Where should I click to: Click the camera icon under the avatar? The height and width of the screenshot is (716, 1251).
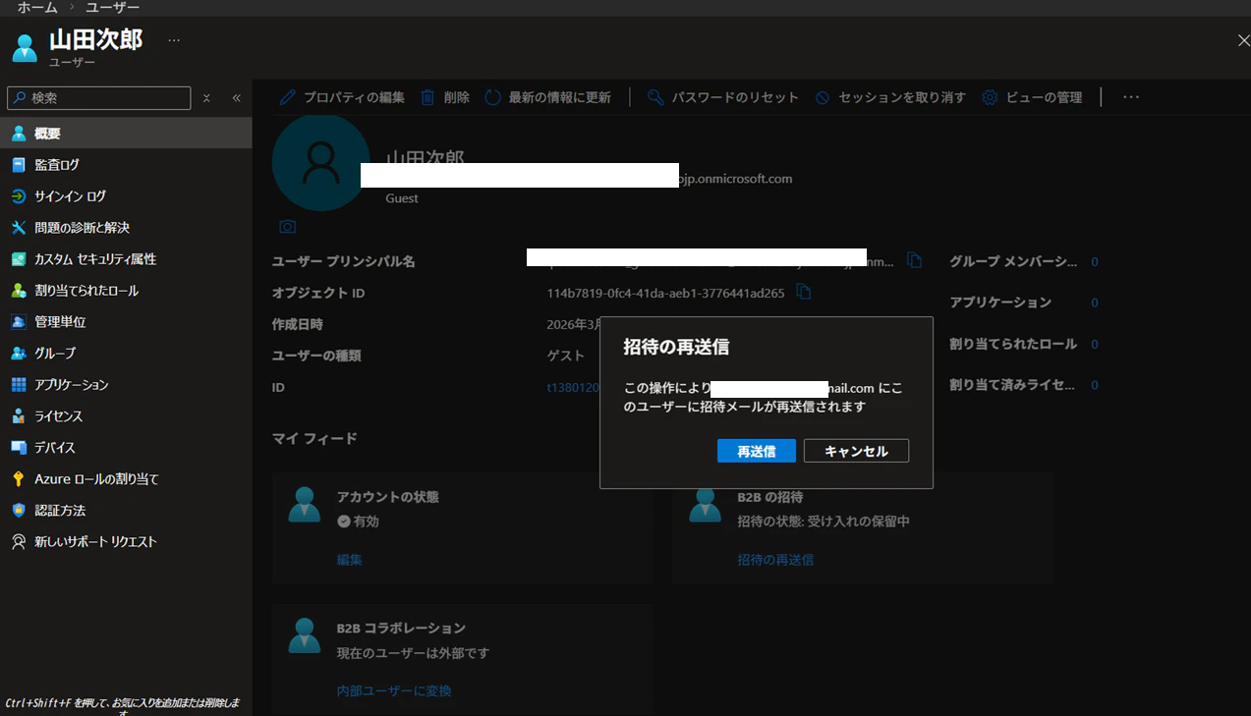(x=287, y=227)
